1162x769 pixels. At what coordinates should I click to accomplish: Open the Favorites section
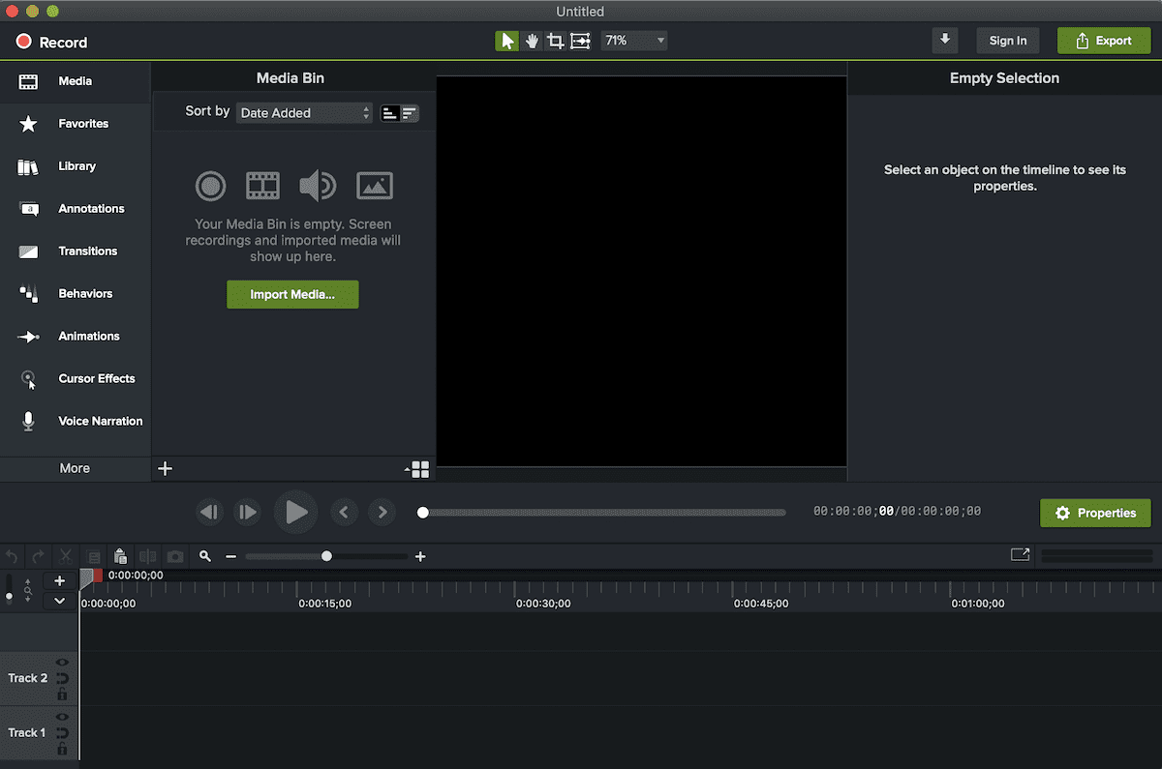82,123
